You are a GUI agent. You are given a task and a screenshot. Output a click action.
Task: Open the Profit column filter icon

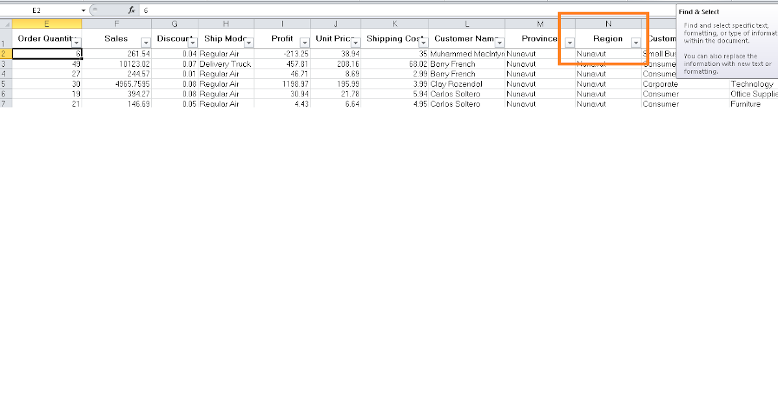click(305, 43)
